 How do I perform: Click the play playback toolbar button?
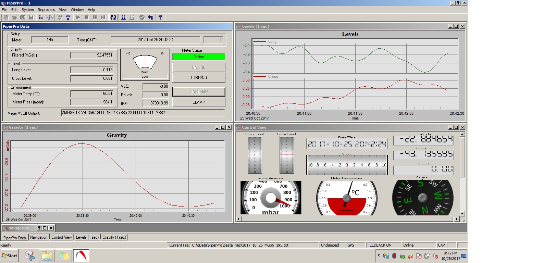tap(78, 17)
